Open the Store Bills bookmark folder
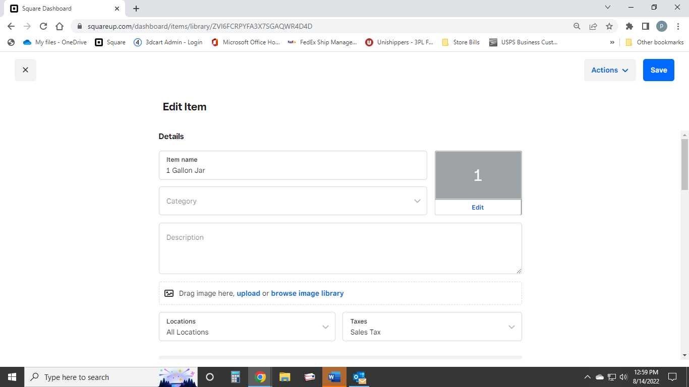689x387 pixels. point(461,42)
